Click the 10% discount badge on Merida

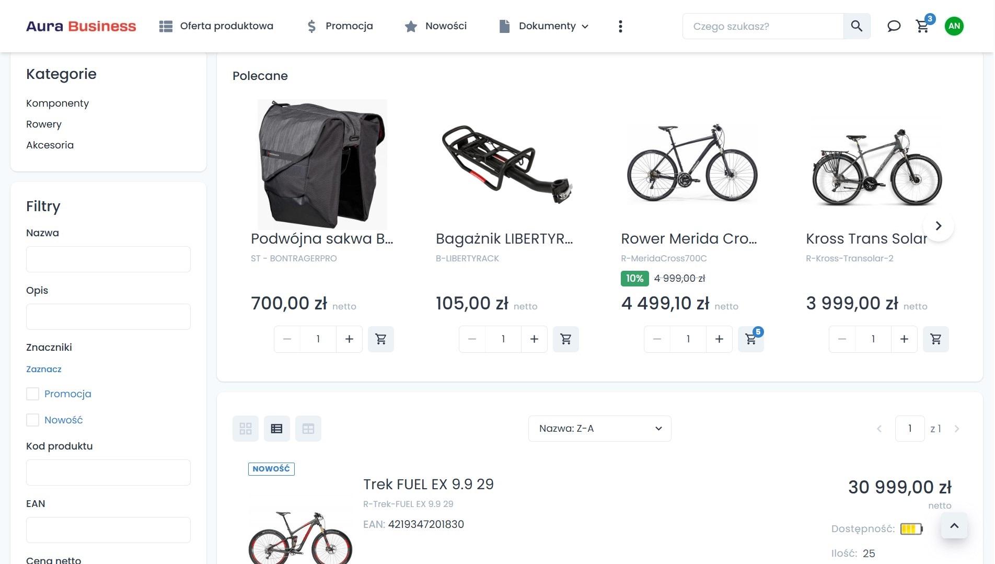point(635,278)
